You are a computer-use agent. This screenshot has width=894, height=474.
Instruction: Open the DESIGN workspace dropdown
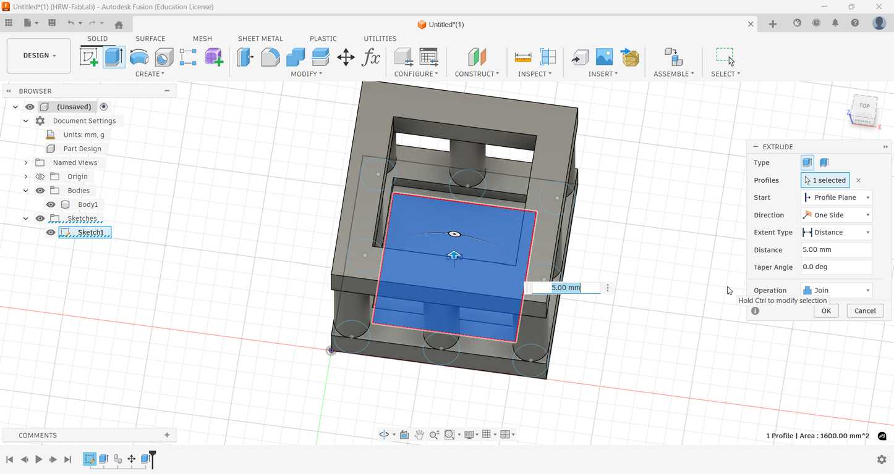pyautogui.click(x=38, y=56)
